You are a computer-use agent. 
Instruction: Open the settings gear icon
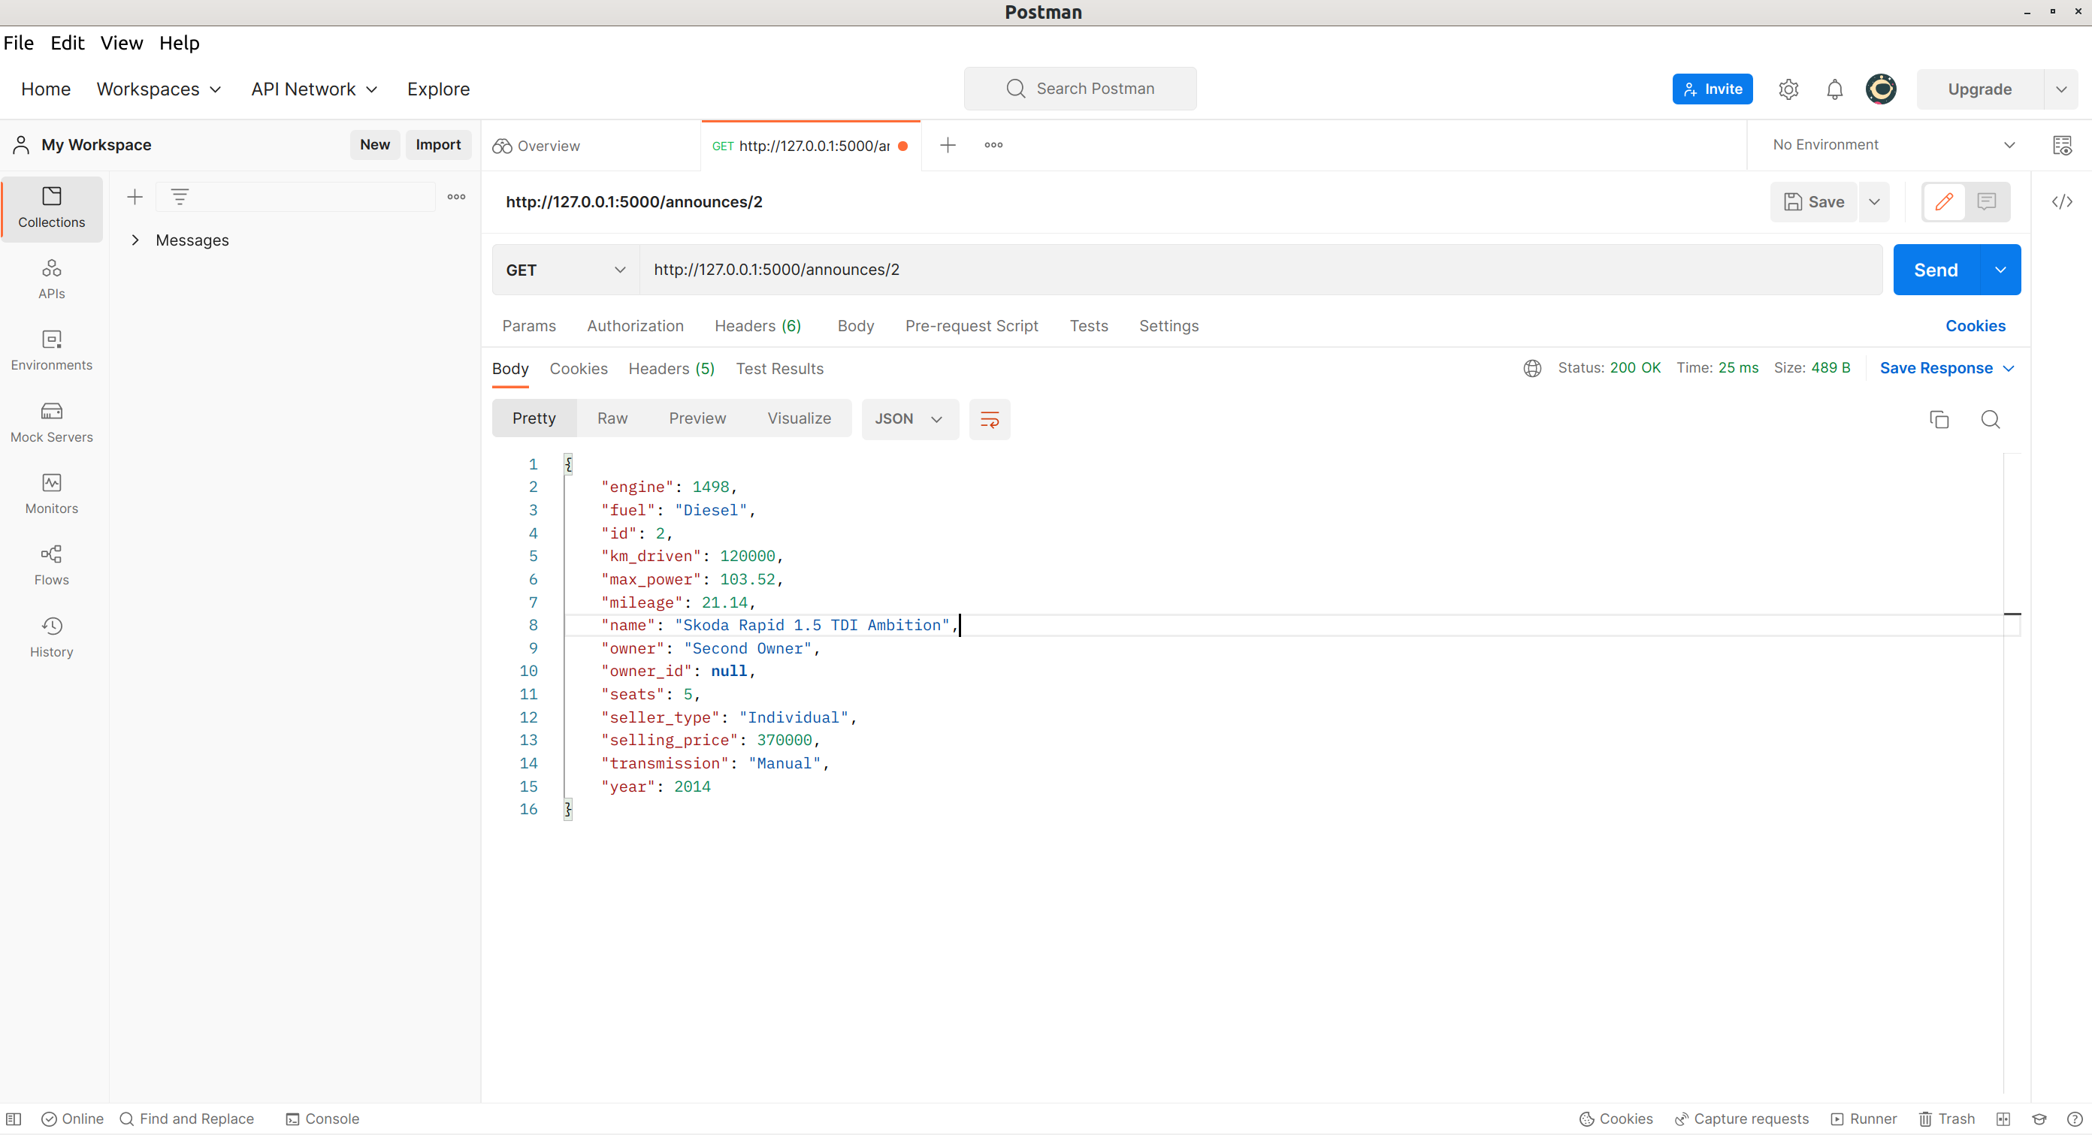pos(1788,89)
